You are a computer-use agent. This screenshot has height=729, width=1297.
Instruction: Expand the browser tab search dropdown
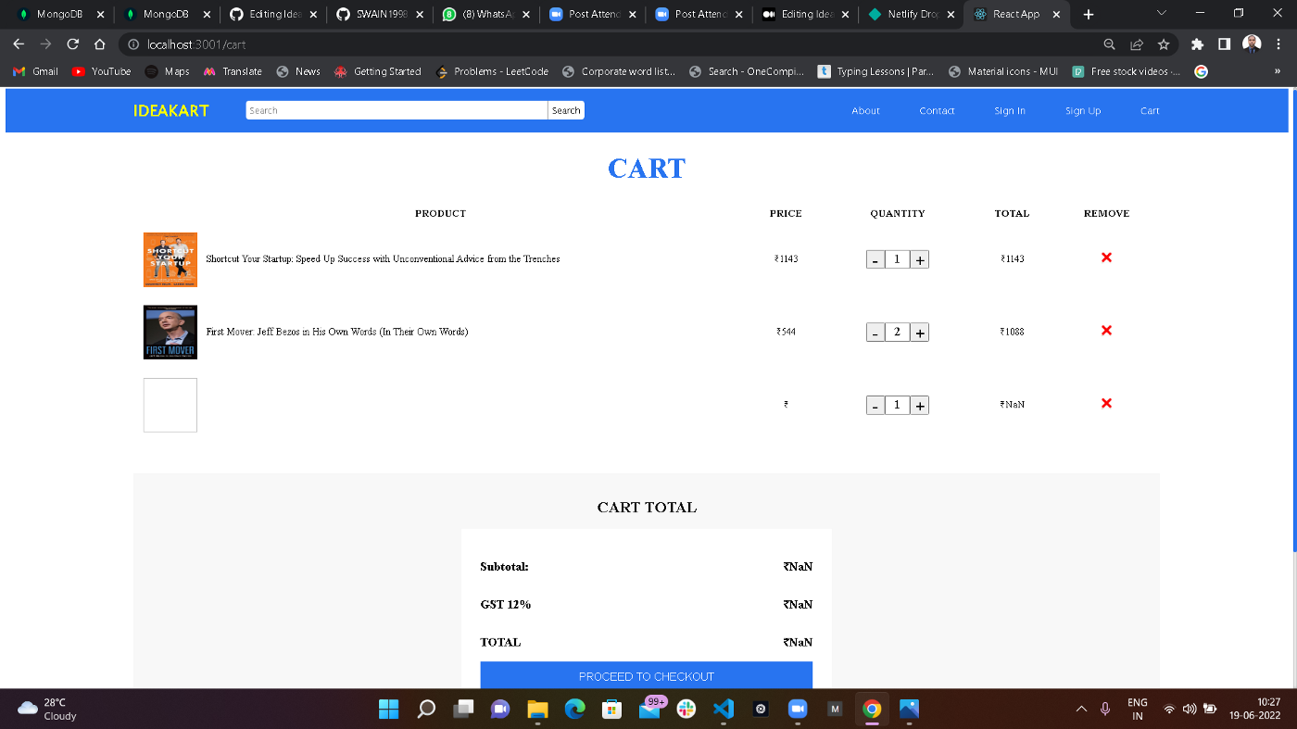coord(1161,13)
